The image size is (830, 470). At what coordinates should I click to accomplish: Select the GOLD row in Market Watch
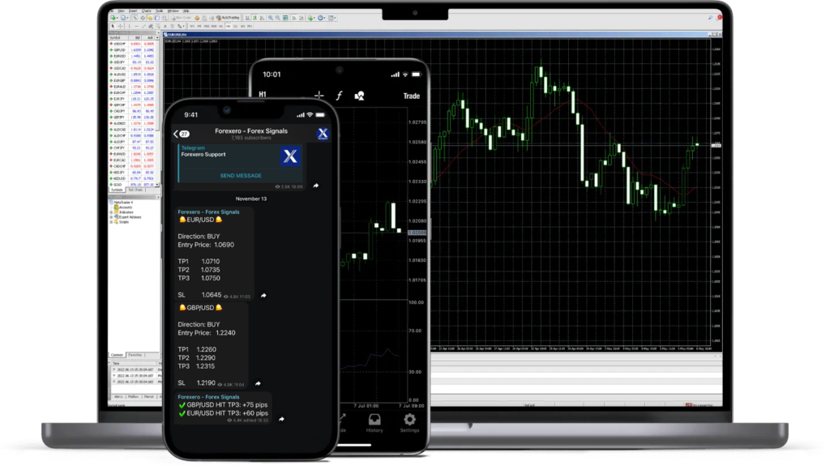pyautogui.click(x=120, y=184)
